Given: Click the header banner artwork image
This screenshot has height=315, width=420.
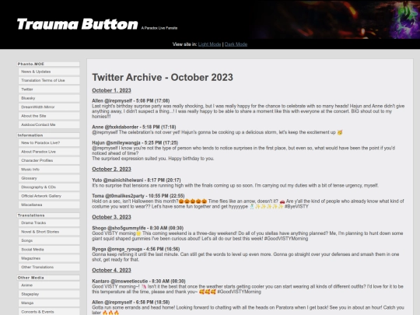Looking at the screenshot, I should 336,19.
